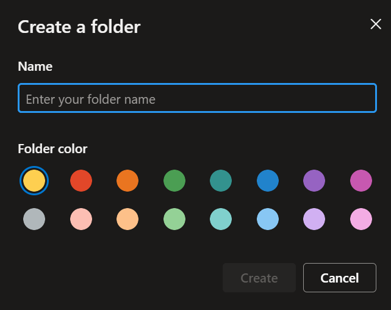Choose the light blue folder color
The image size is (391, 310).
point(268,218)
